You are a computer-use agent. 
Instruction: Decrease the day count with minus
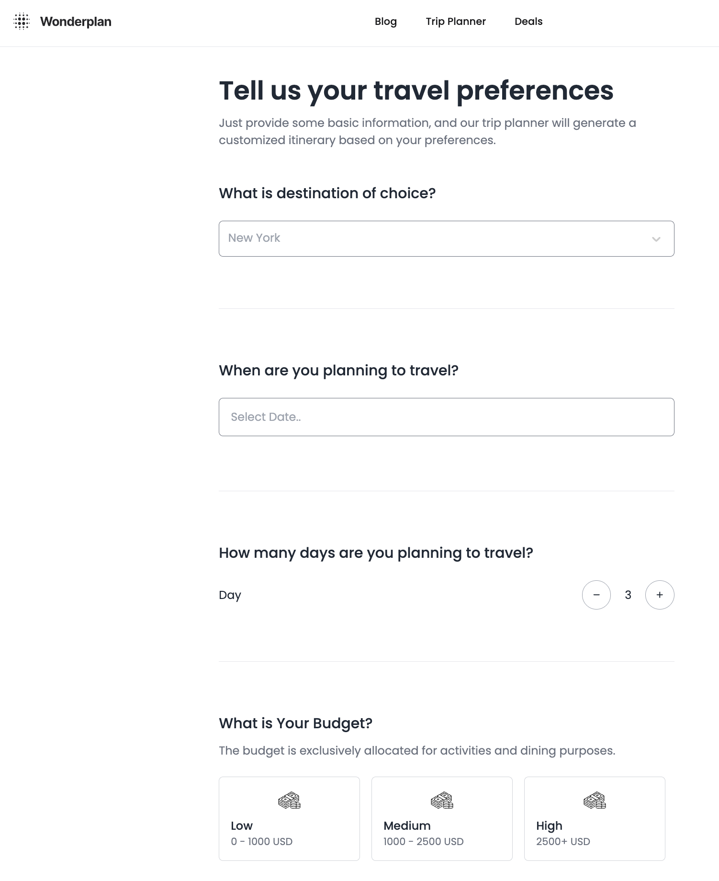pyautogui.click(x=596, y=595)
